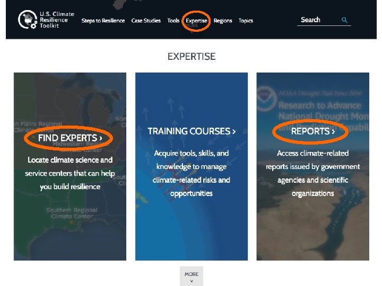Viewport: 382px width, 286px height.
Task: Click the 'Acquire tools, skills, and knowledge' text
Action: pos(192,173)
